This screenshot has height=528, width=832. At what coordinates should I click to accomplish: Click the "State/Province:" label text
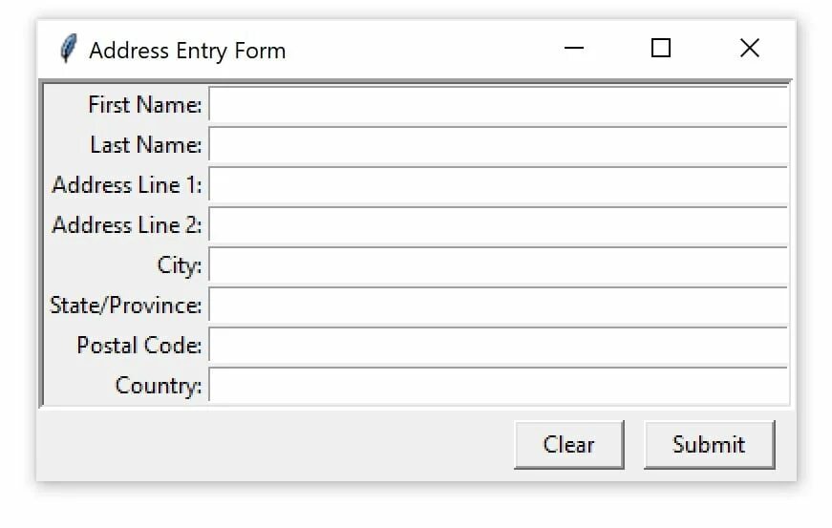click(x=126, y=306)
